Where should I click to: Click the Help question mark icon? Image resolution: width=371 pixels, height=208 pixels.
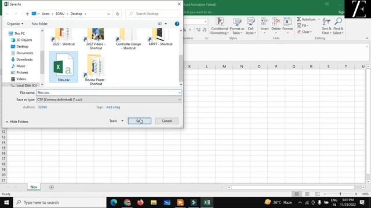pos(177,24)
